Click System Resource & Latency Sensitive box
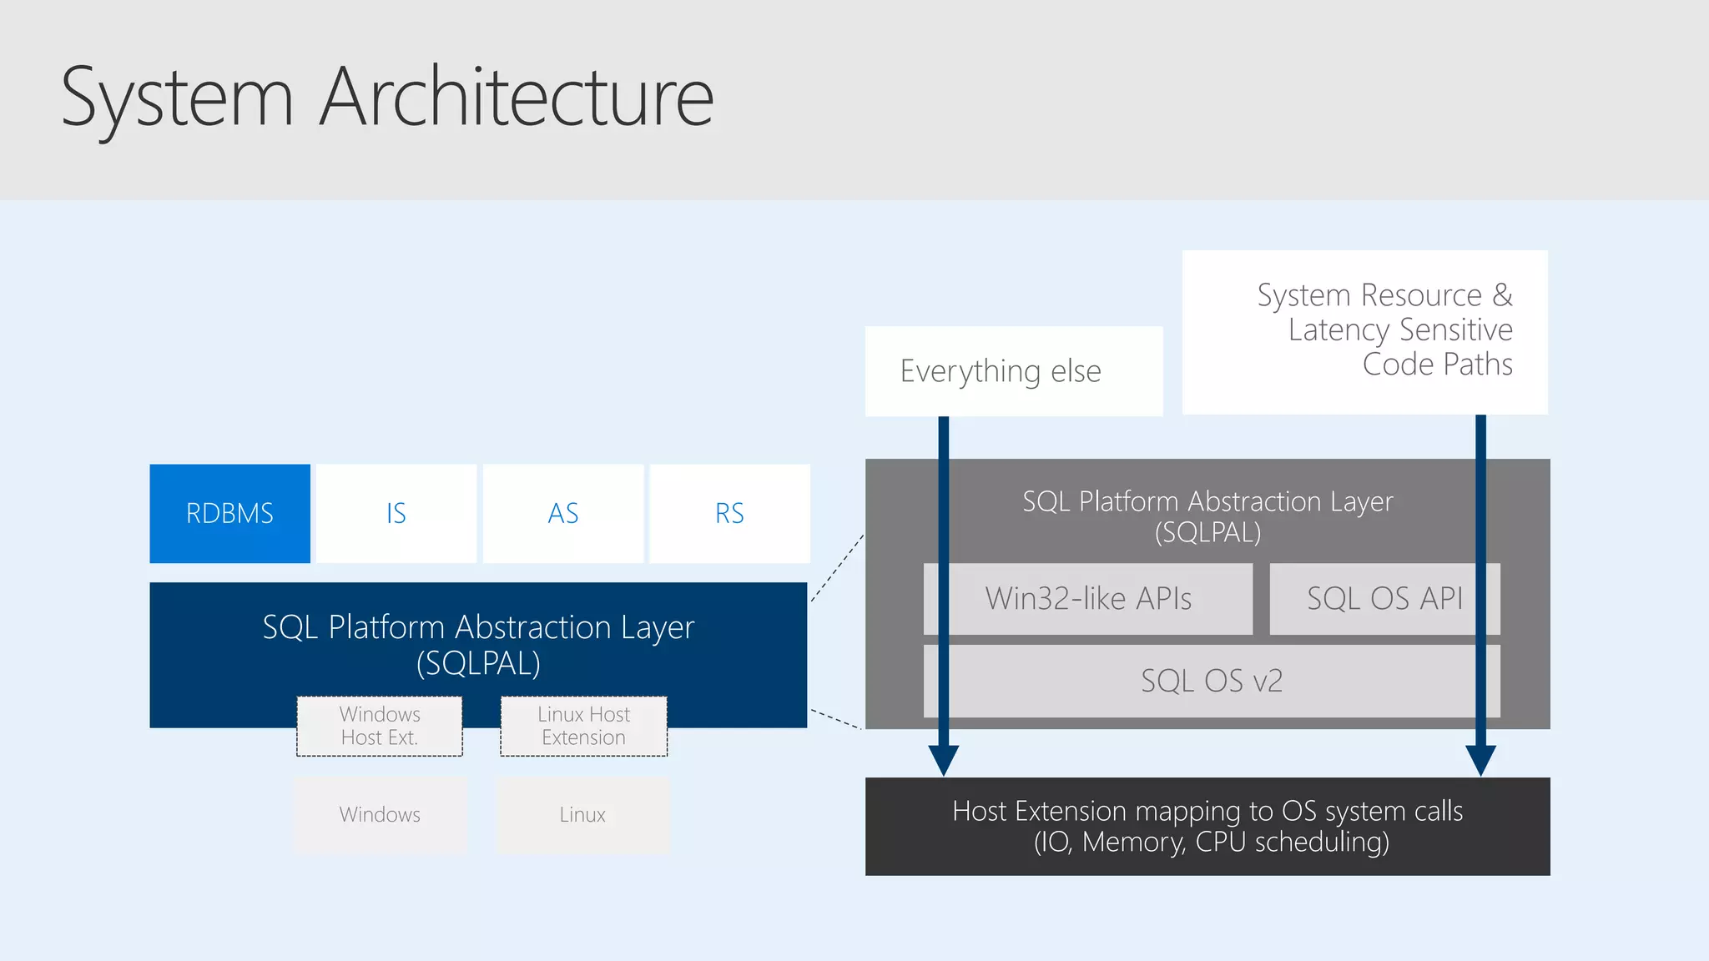Screen dimensions: 1709x961 [1364, 330]
